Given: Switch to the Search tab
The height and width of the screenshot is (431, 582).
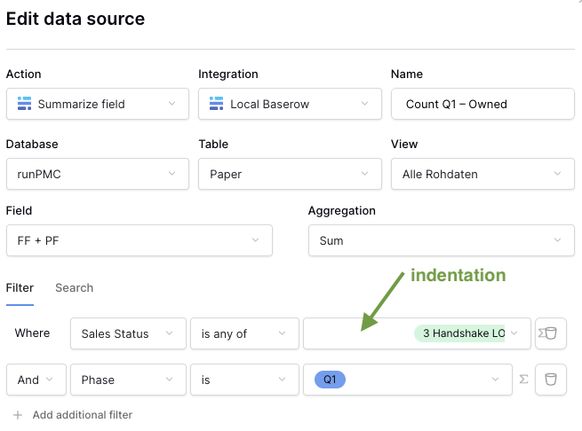Looking at the screenshot, I should pyautogui.click(x=74, y=287).
